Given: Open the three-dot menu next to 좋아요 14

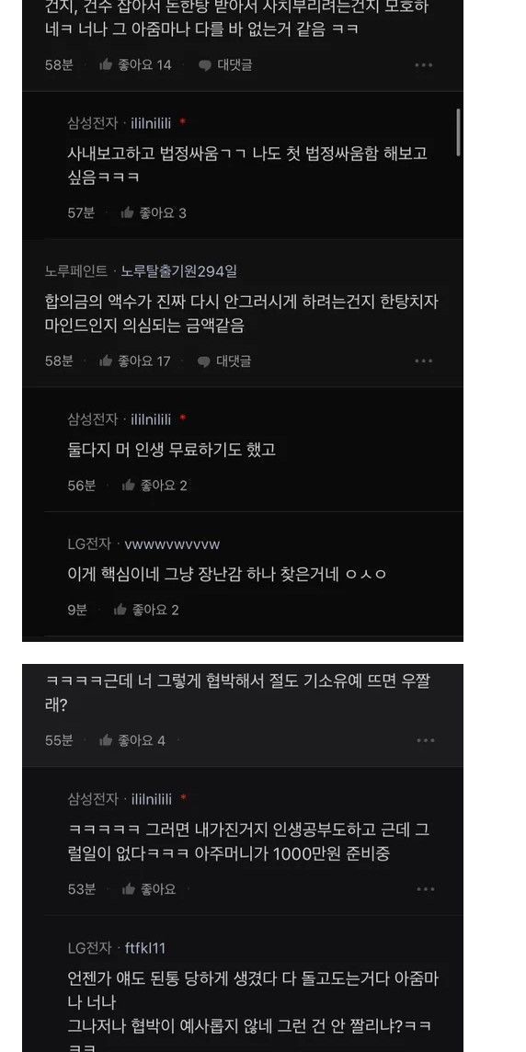Looking at the screenshot, I should click(423, 65).
